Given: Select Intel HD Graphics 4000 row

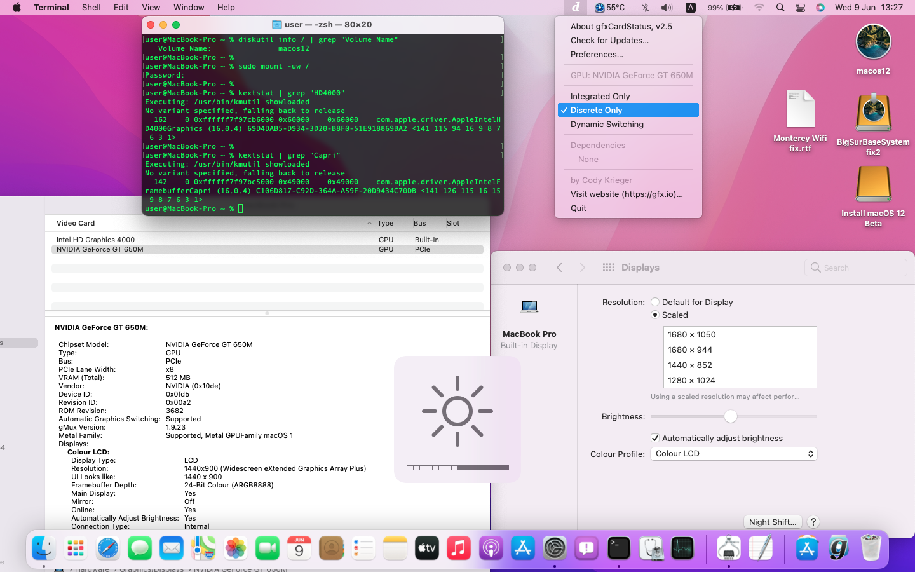Looking at the screenshot, I should click(x=267, y=240).
